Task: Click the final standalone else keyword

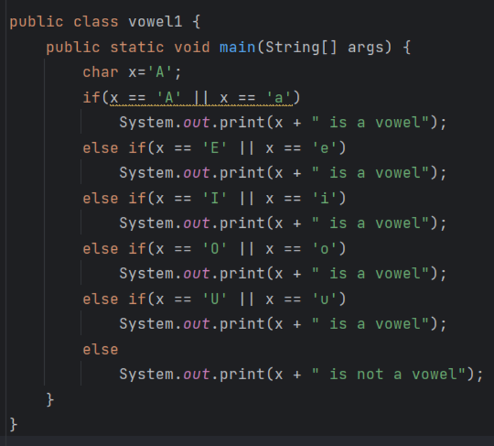Action: [x=100, y=350]
